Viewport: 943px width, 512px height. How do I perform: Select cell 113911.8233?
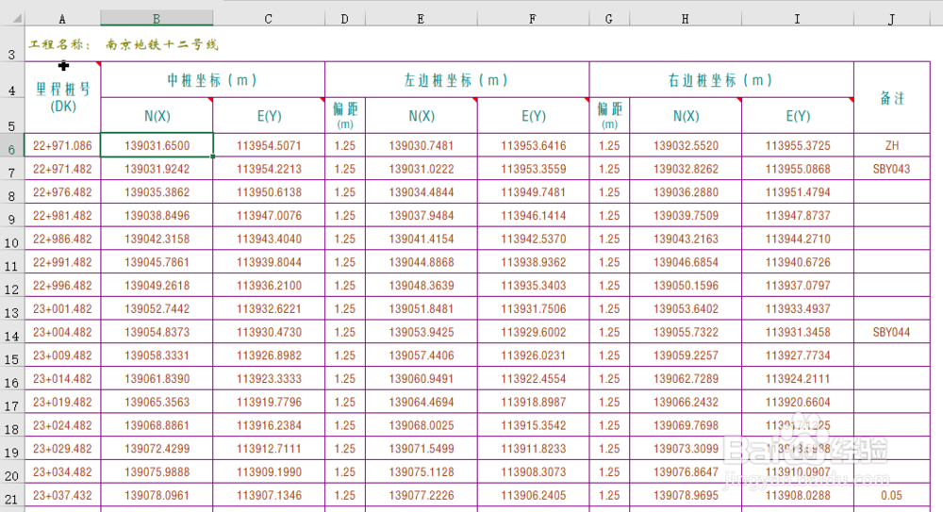[x=534, y=449]
